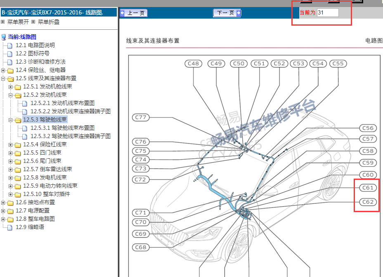Open 12.1 电路图说明 page
383x277 pixels.
35,45
